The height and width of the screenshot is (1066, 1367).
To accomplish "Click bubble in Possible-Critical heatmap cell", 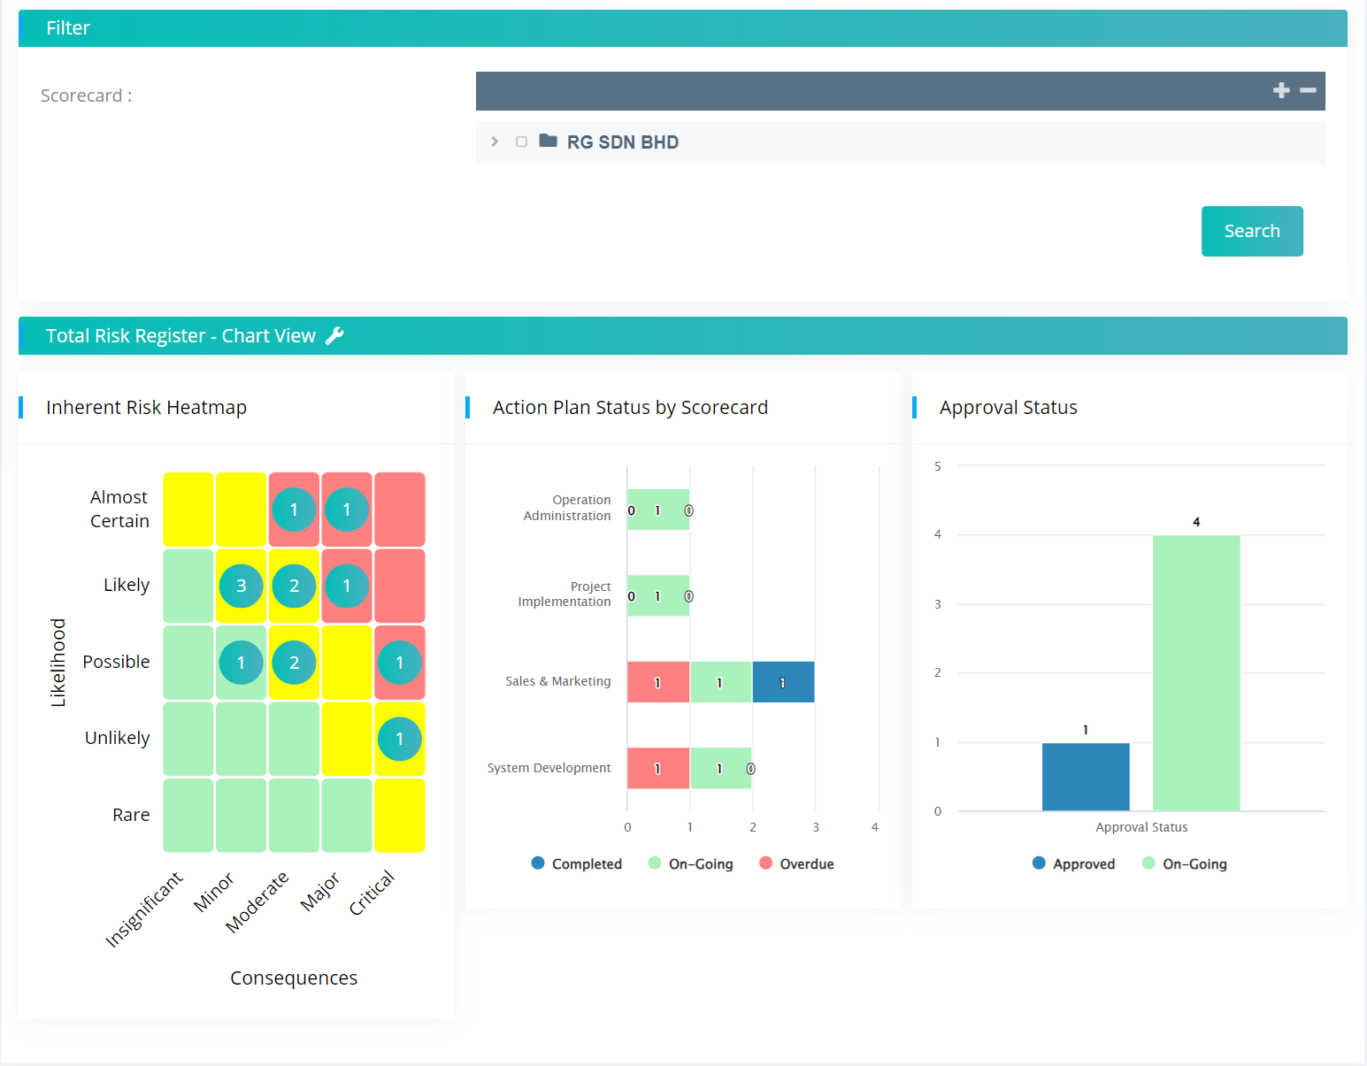I will [x=399, y=663].
